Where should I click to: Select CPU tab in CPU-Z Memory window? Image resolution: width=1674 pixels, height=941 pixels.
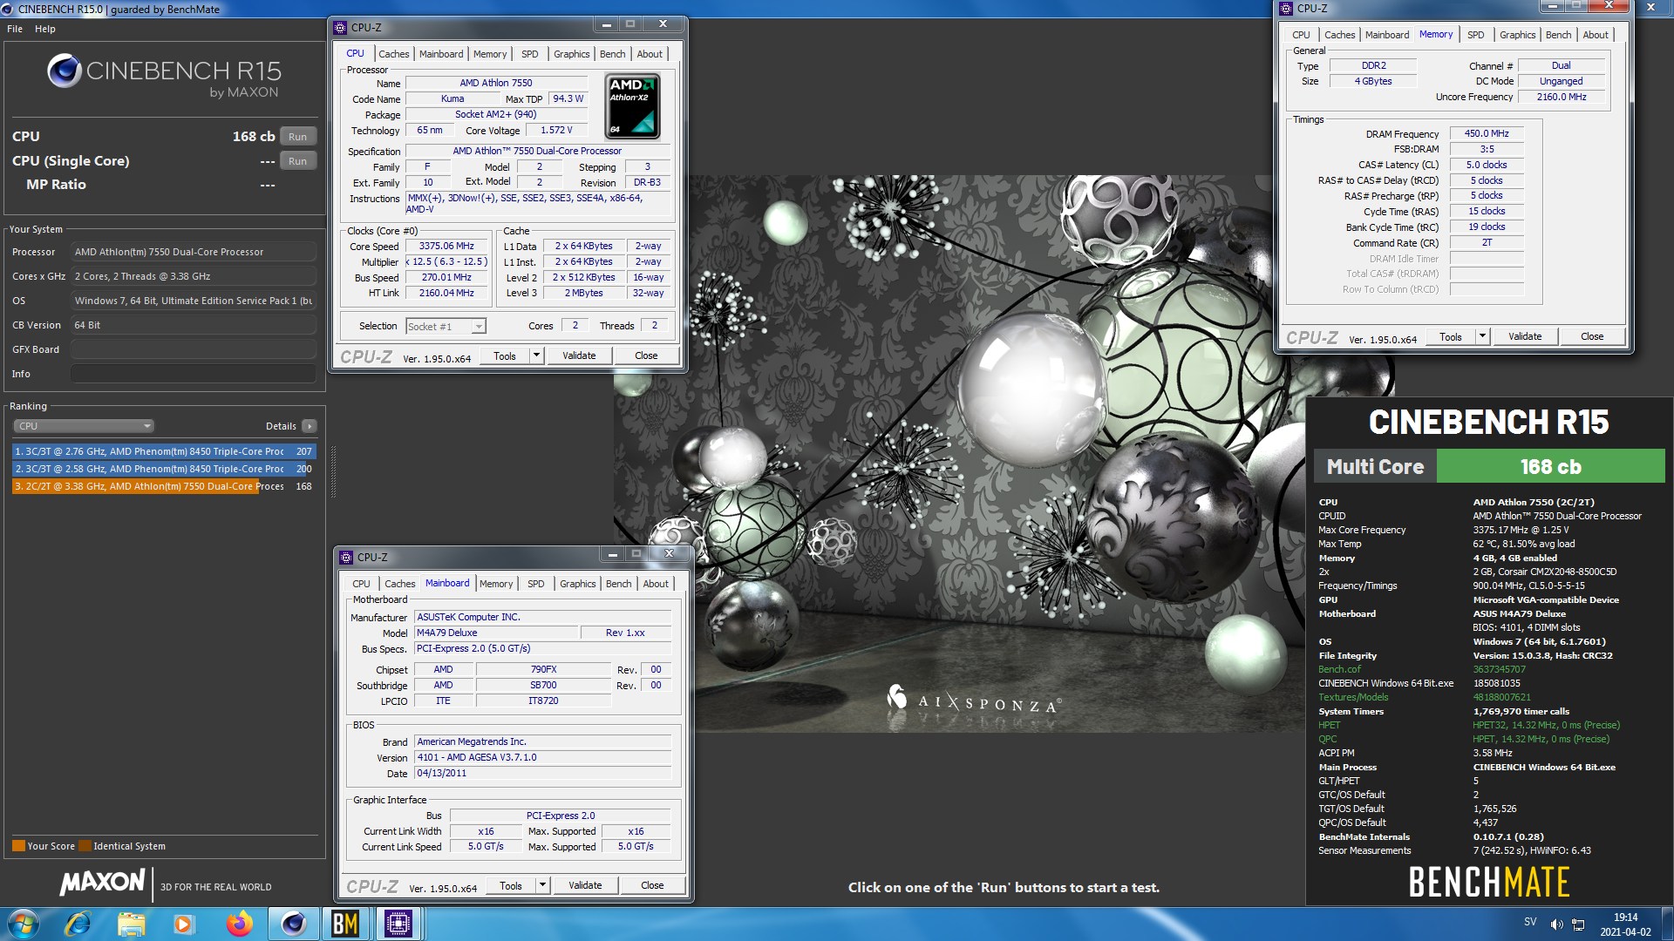tap(1301, 35)
